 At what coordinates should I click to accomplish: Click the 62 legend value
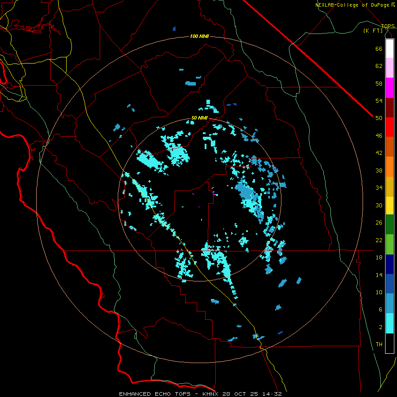tap(379, 66)
